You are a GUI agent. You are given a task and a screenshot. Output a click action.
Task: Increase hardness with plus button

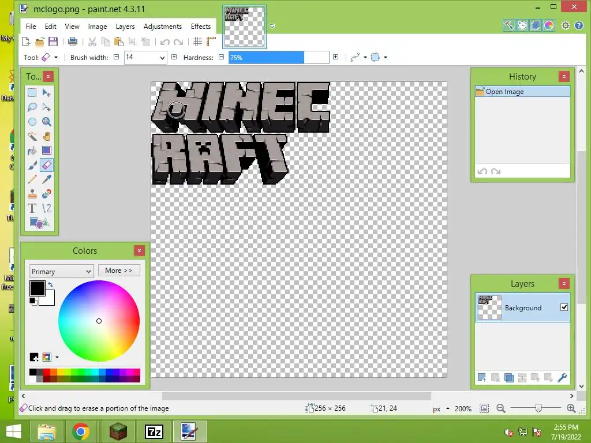pos(335,57)
